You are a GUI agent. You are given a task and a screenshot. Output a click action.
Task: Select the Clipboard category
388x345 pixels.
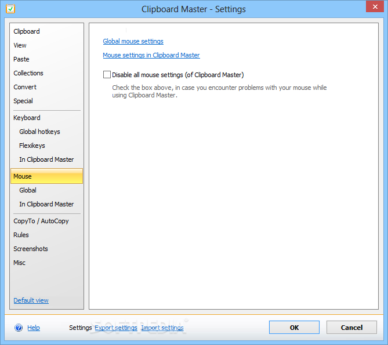coord(27,31)
